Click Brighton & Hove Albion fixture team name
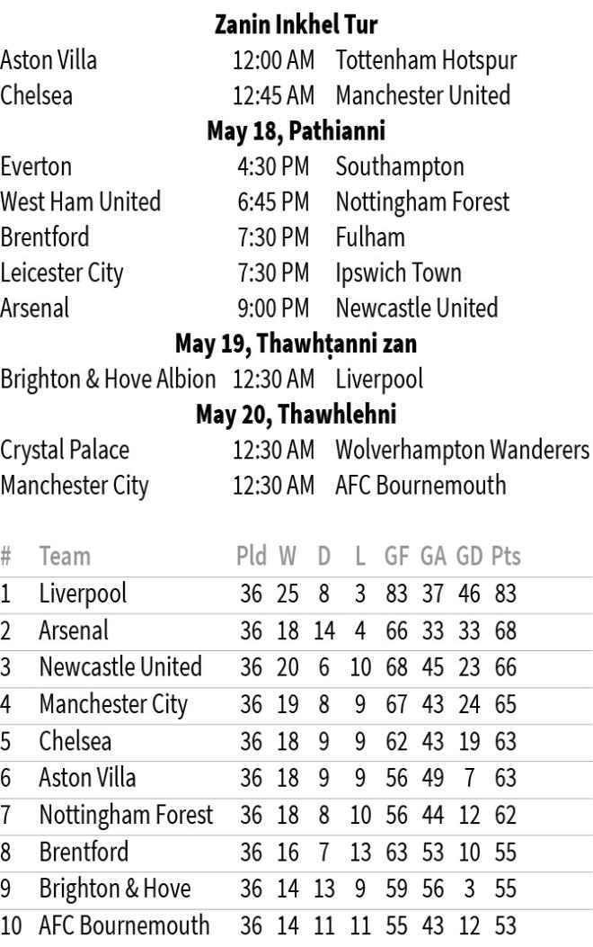The width and height of the screenshot is (593, 947). click(108, 380)
